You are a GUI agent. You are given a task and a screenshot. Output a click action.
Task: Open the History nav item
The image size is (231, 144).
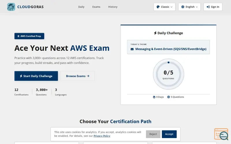point(113,7)
